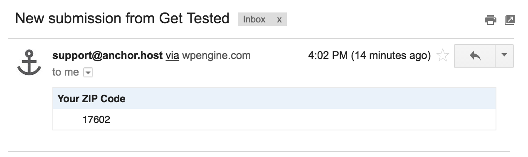
Task: Star this message from support@anchor.host
Action: click(x=442, y=56)
